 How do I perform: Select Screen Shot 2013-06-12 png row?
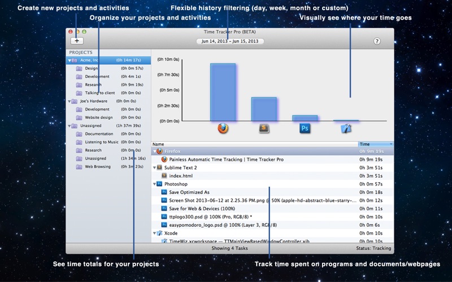tap(272, 201)
